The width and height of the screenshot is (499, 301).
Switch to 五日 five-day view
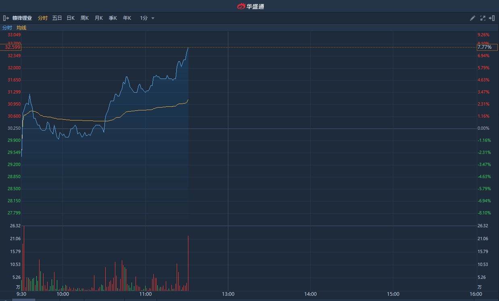tap(57, 18)
